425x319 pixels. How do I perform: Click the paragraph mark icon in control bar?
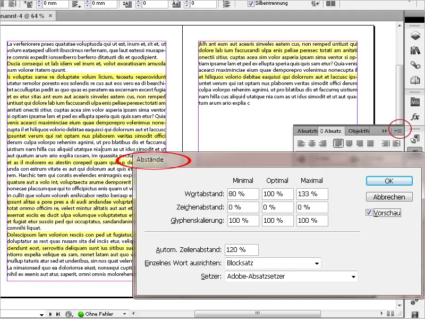coord(315,4)
